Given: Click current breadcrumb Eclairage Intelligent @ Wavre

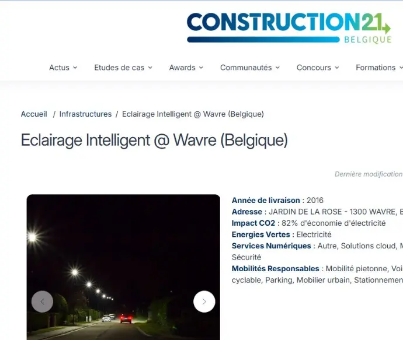Looking at the screenshot, I should tap(193, 114).
